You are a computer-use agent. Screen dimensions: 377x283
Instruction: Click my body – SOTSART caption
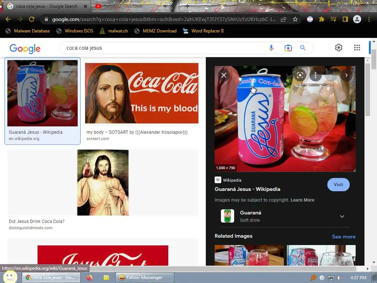(x=137, y=132)
